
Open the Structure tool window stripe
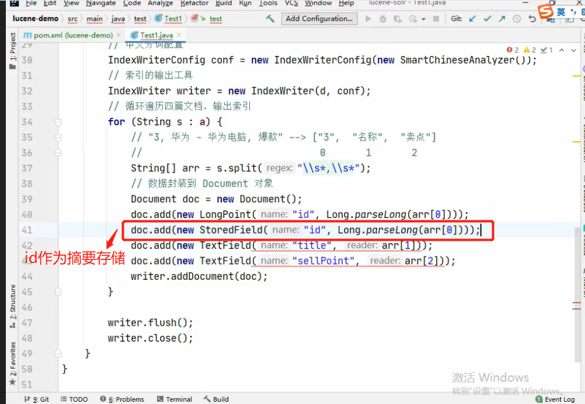(13, 307)
